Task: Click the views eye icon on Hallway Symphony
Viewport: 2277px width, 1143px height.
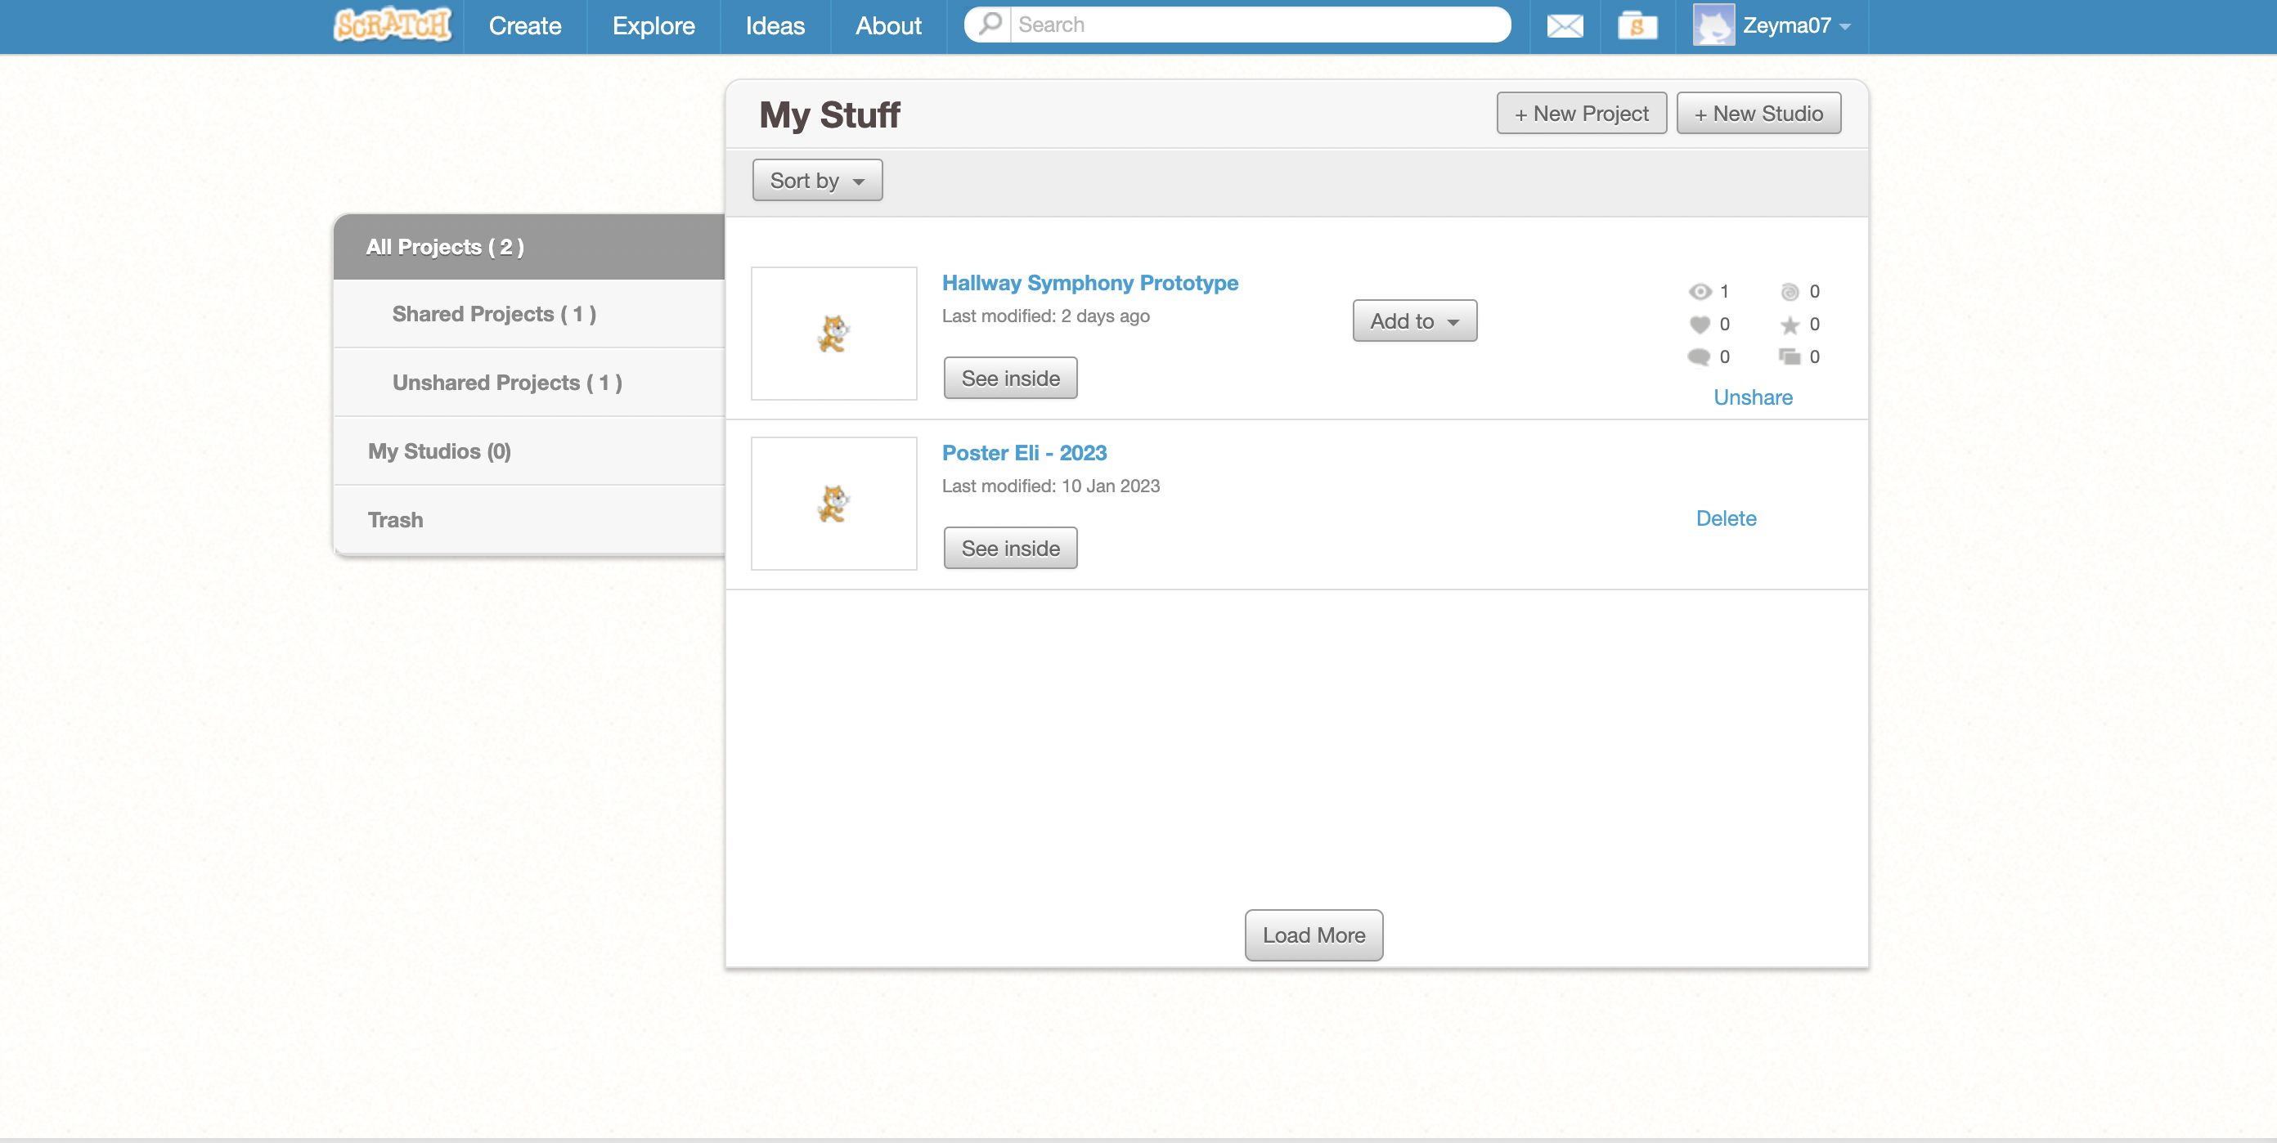Action: tap(1699, 292)
